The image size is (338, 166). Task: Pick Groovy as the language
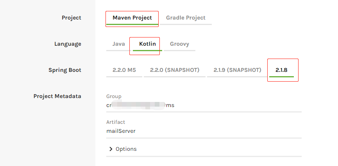(x=179, y=44)
